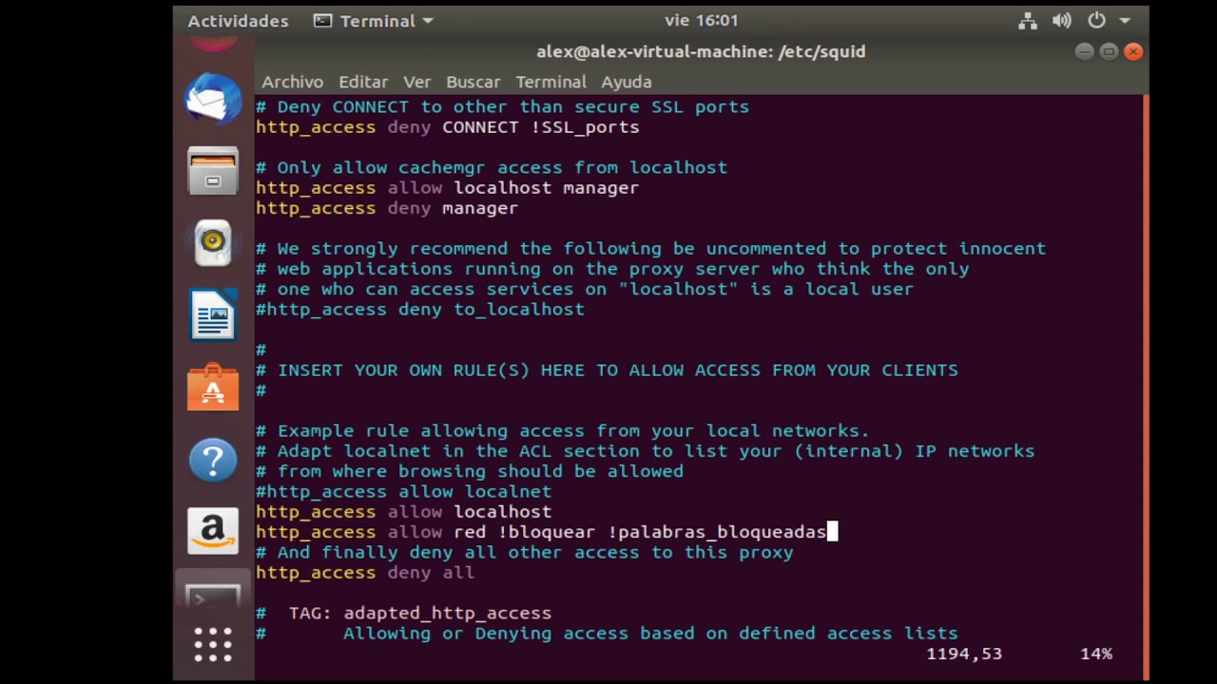Open the Help question mark icon
The width and height of the screenshot is (1217, 684).
[213, 460]
